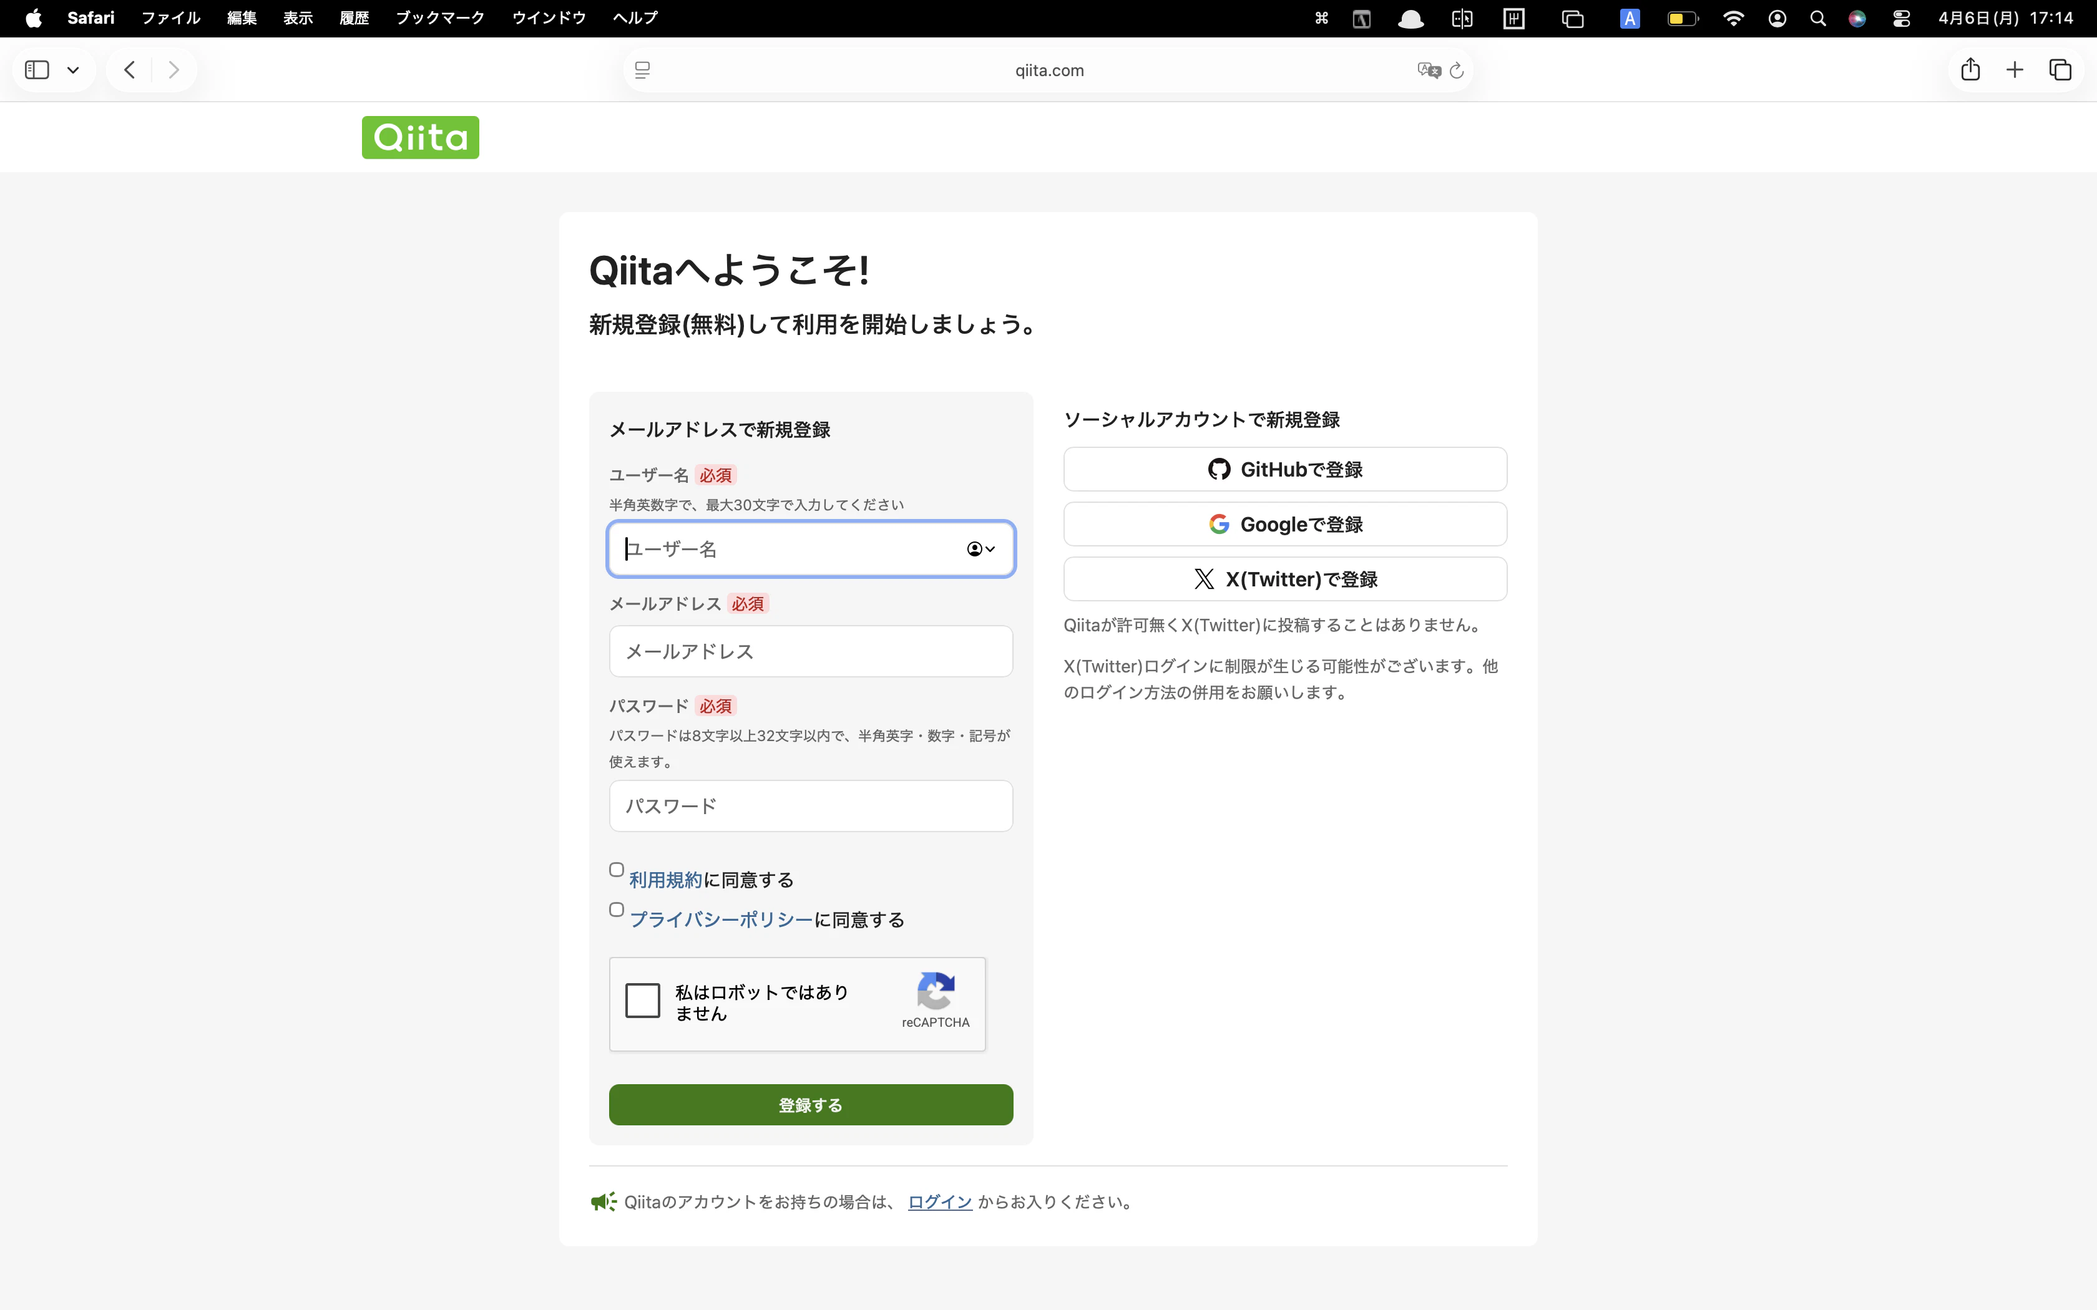Click the user account icon in menu bar
The image size is (2097, 1310).
click(x=1777, y=18)
